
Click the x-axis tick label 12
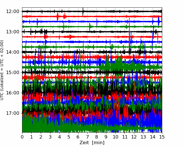click(x=134, y=137)
